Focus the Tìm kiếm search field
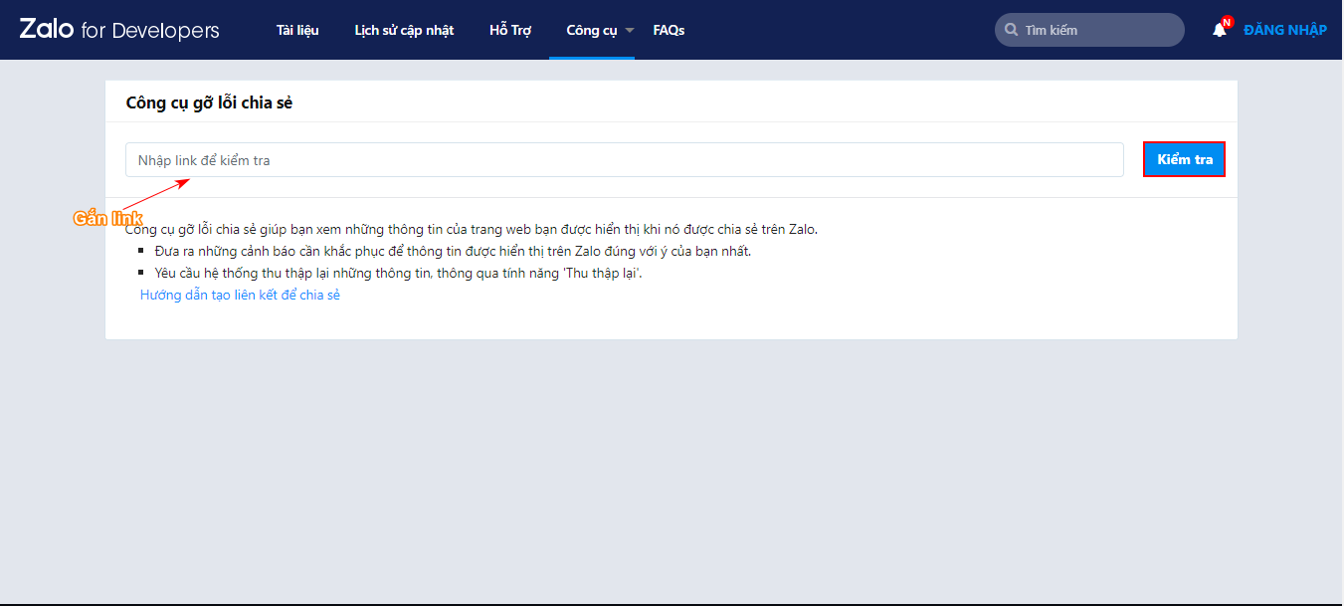 (x=1099, y=30)
